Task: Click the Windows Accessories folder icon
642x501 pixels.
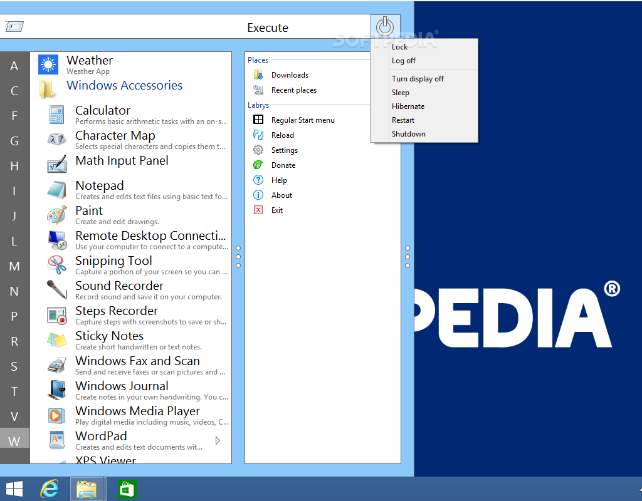Action: click(x=48, y=89)
